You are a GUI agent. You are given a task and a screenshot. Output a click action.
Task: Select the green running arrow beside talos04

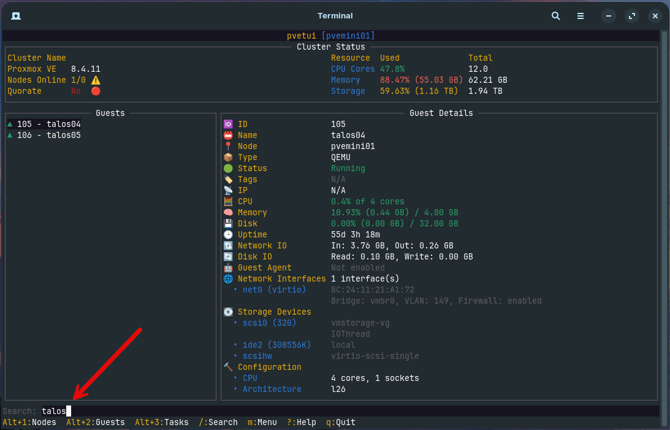click(x=9, y=124)
